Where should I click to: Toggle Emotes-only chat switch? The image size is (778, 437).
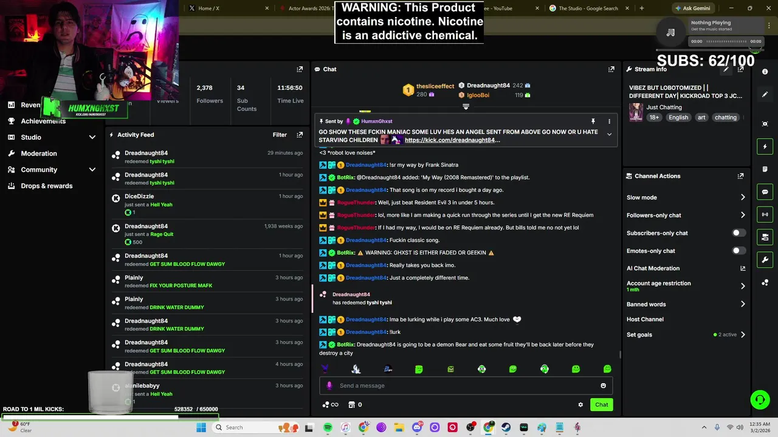coord(738,251)
